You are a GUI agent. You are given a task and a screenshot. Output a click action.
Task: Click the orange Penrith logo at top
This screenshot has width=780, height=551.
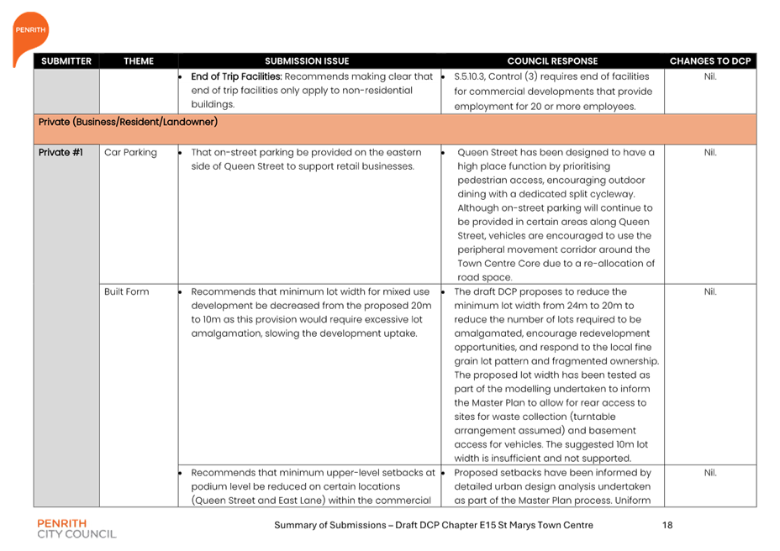click(x=30, y=34)
